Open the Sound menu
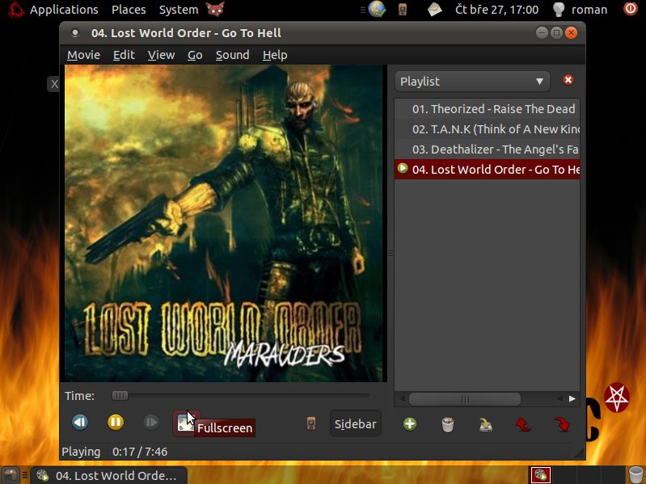Image resolution: width=646 pixels, height=484 pixels. [232, 55]
